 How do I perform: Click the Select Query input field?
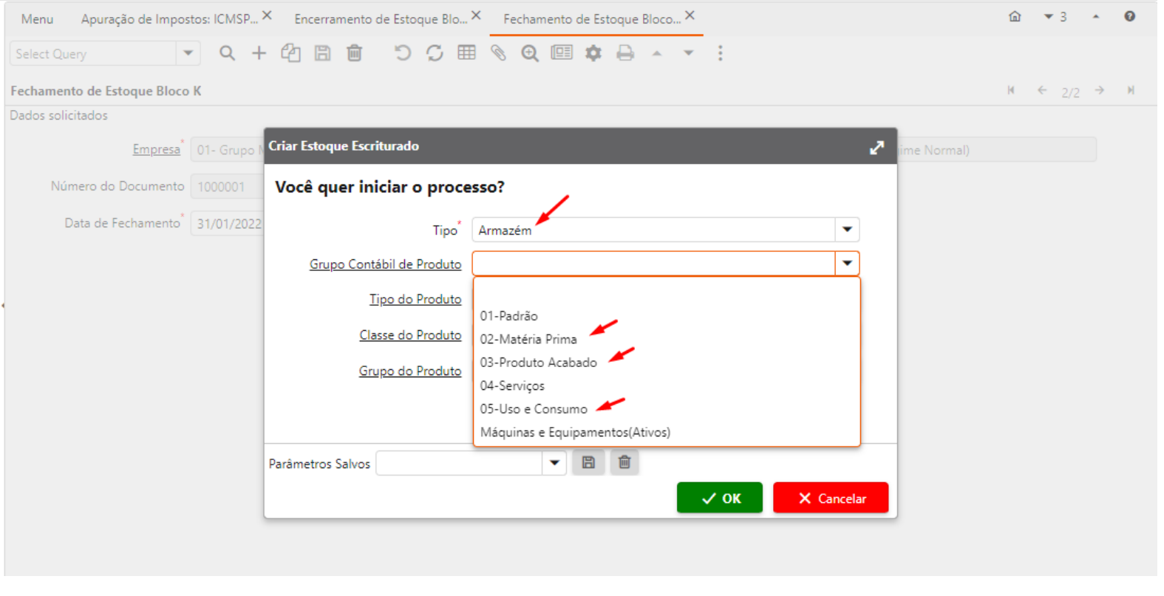click(93, 53)
